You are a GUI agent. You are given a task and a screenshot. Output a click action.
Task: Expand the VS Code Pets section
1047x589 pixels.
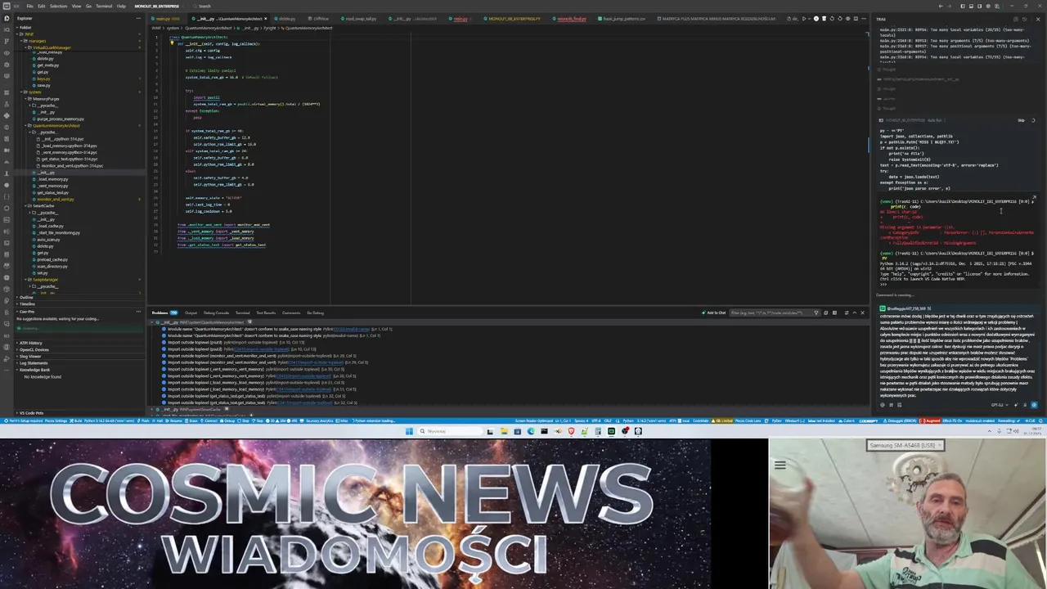click(x=31, y=413)
